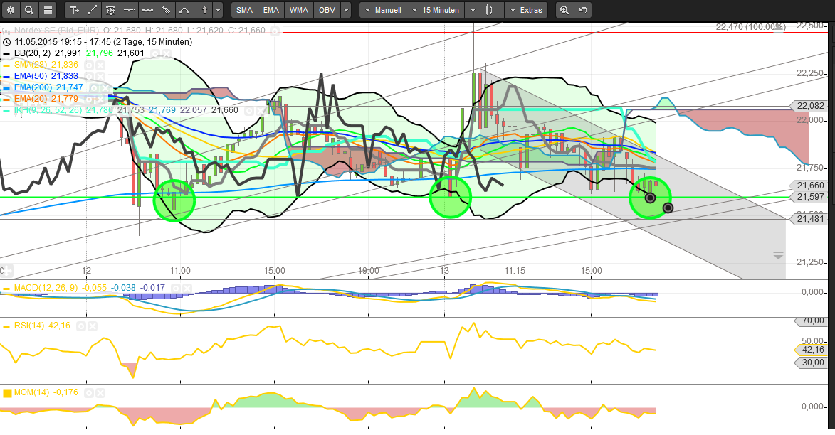This screenshot has width=835, height=435.
Task: Add OBV indicator
Action: 327,9
